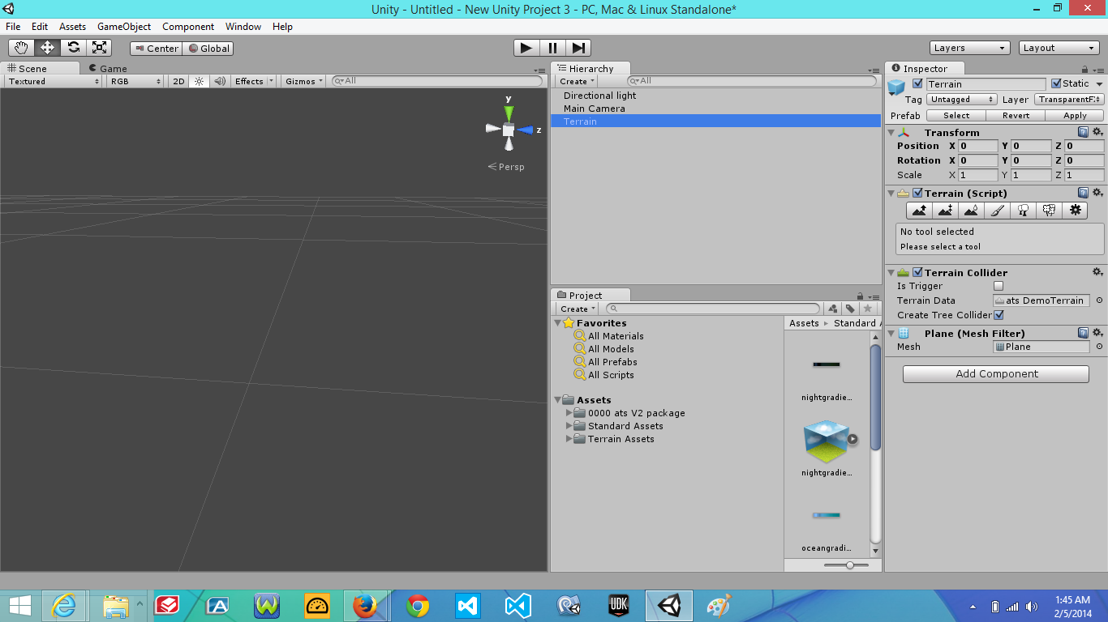
Task: Expand the Terrain Assets folder
Action: pos(569,439)
